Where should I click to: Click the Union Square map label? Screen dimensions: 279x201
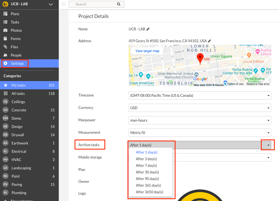221,56
